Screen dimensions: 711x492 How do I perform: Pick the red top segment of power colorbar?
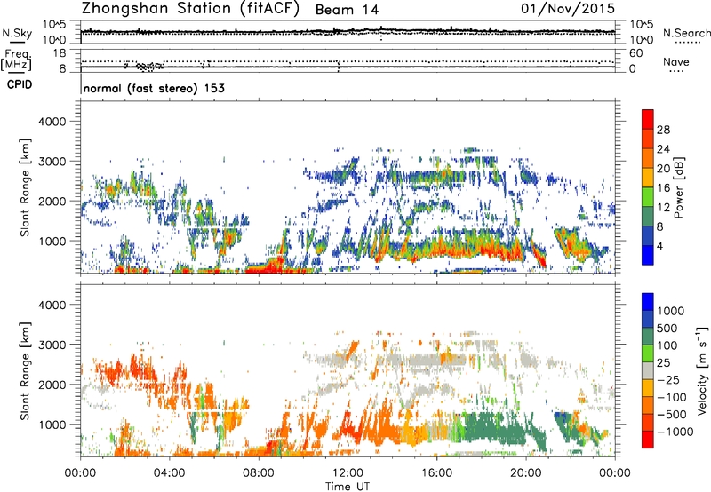648,120
